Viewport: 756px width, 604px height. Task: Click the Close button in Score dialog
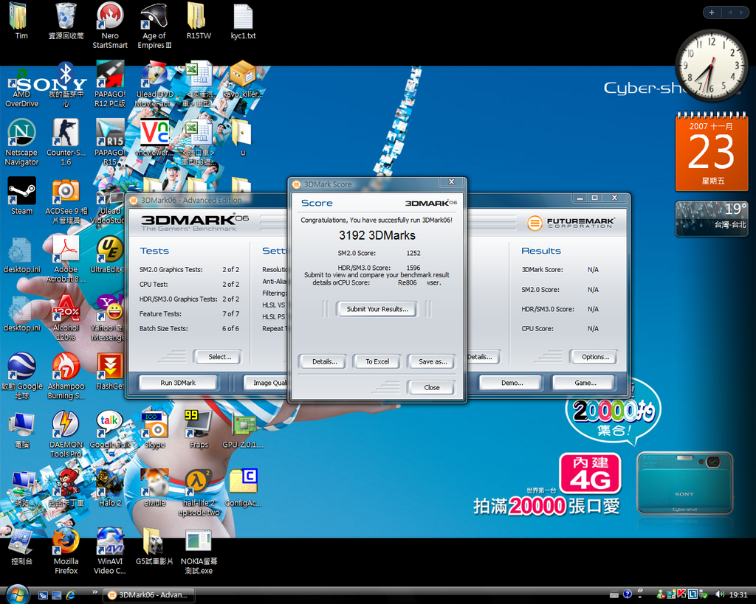pyautogui.click(x=431, y=387)
